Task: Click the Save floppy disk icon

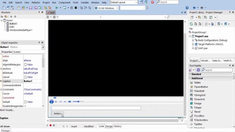Action: (x=30, y=8)
